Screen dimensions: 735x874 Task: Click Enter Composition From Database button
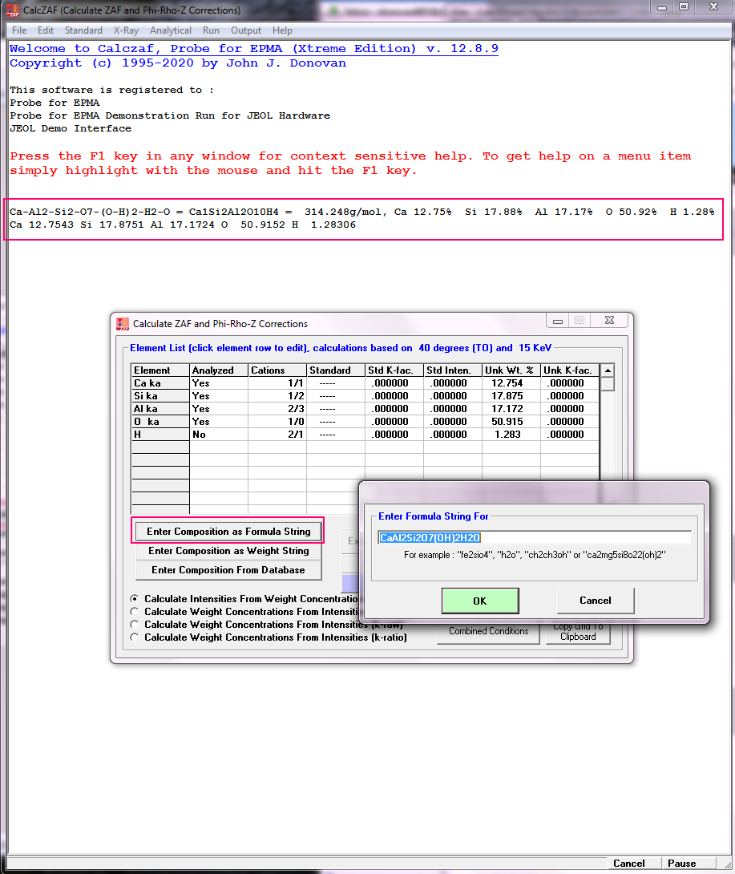point(228,570)
